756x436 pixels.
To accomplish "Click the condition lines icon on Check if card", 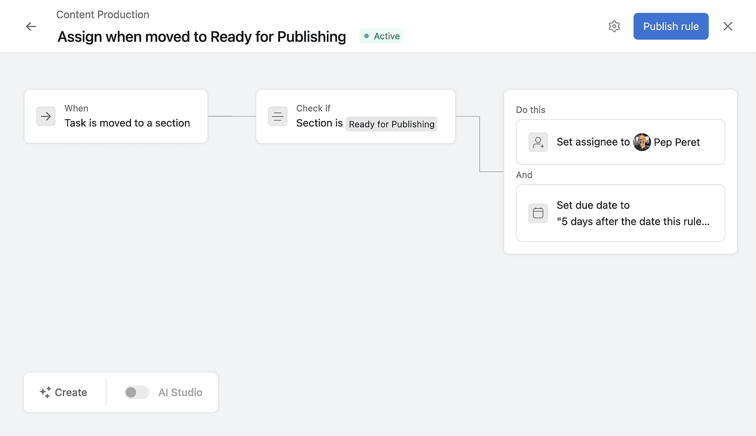I will point(278,116).
